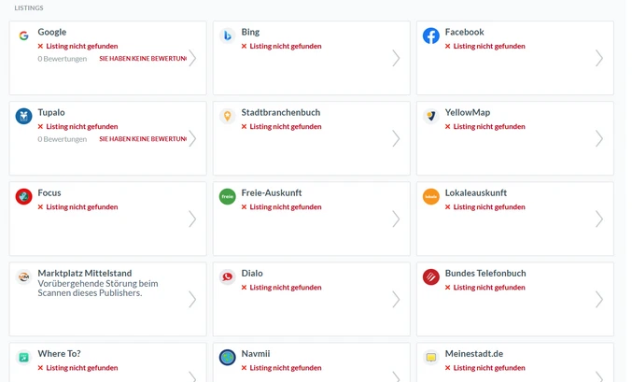
Task: Click the Stadtbranchenbuch lightbulb icon
Action: (227, 117)
